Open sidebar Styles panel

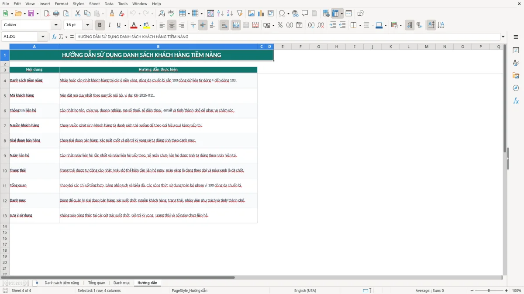tap(516, 63)
